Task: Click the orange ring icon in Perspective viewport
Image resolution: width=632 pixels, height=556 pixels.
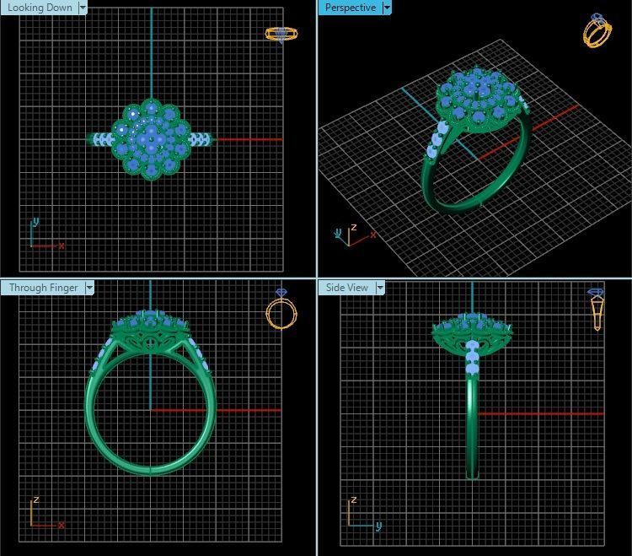Action: tap(597, 30)
